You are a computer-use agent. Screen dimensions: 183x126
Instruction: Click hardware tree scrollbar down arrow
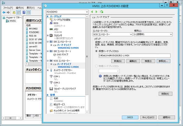87,112
